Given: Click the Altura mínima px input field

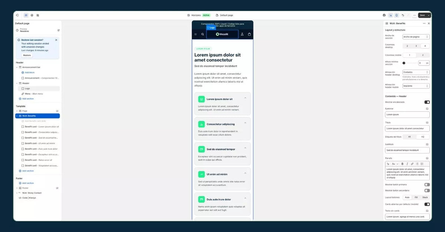Looking at the screenshot, I should tap(424, 63).
